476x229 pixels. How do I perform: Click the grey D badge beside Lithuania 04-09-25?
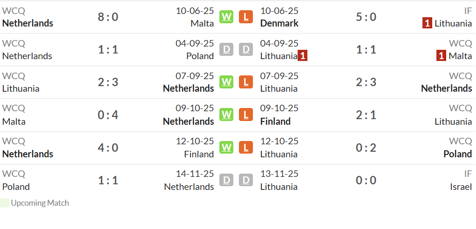tap(246, 49)
